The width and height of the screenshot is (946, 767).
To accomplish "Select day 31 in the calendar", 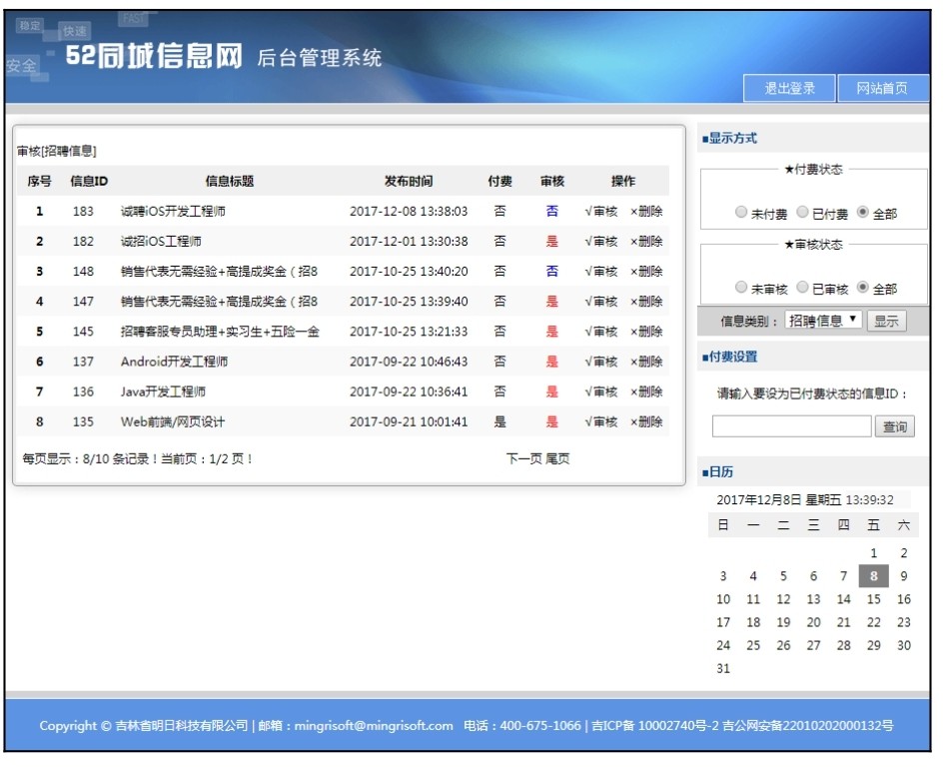I will [723, 668].
